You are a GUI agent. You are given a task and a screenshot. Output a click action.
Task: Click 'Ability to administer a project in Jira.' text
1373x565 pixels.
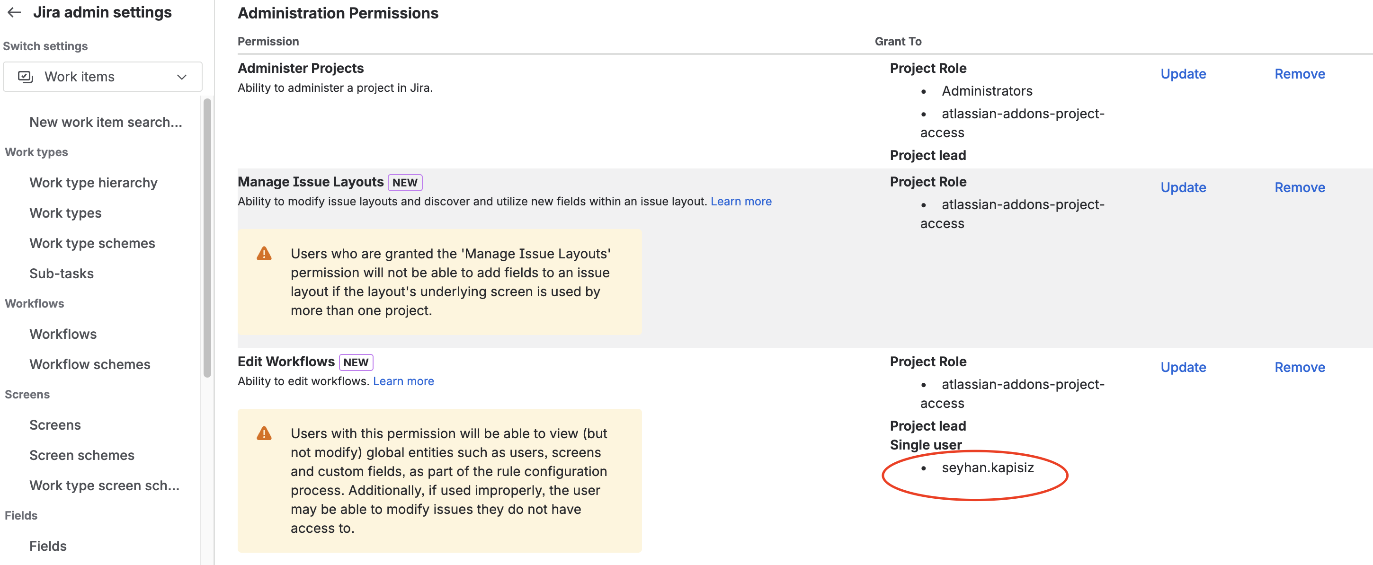(x=335, y=88)
